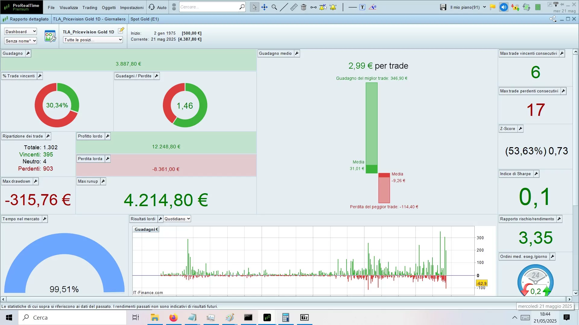Click the Perdita lorda label button

[x=90, y=159]
